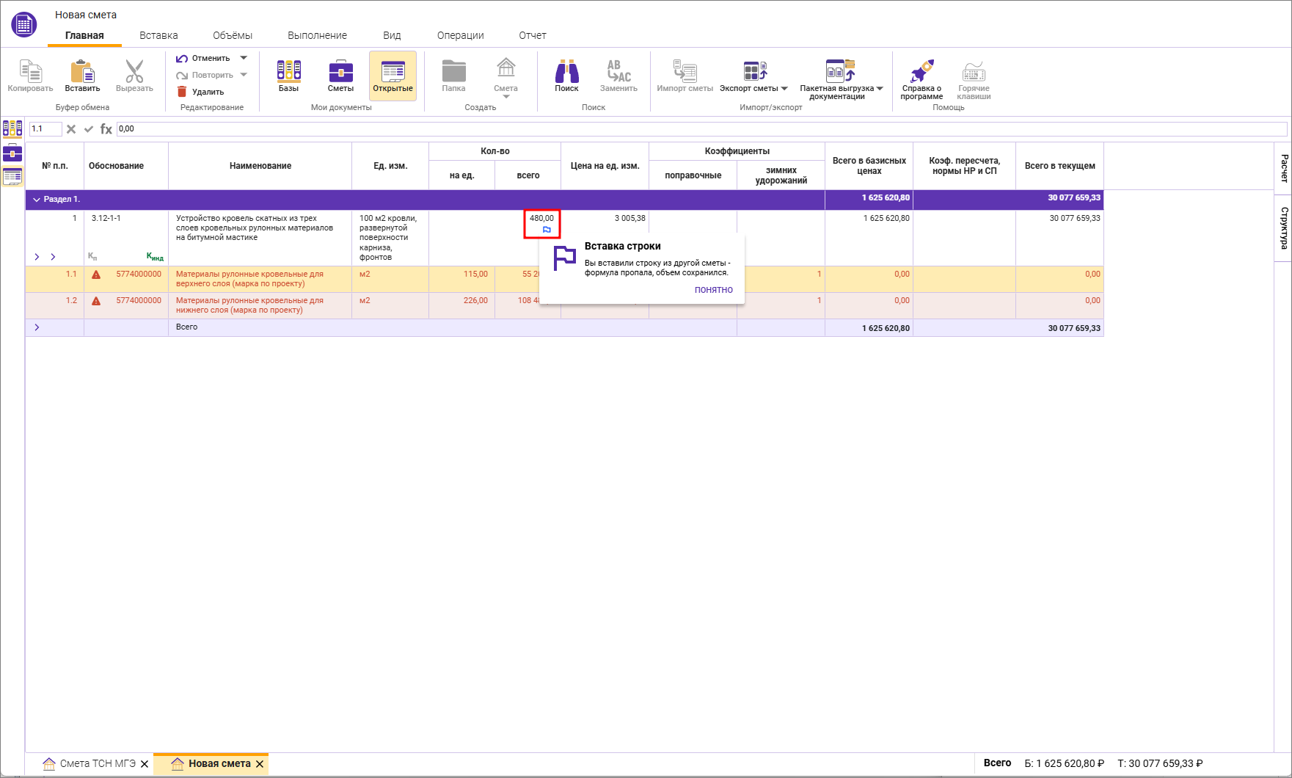
Task: Confirm formula with the checkmark icon
Action: point(89,129)
